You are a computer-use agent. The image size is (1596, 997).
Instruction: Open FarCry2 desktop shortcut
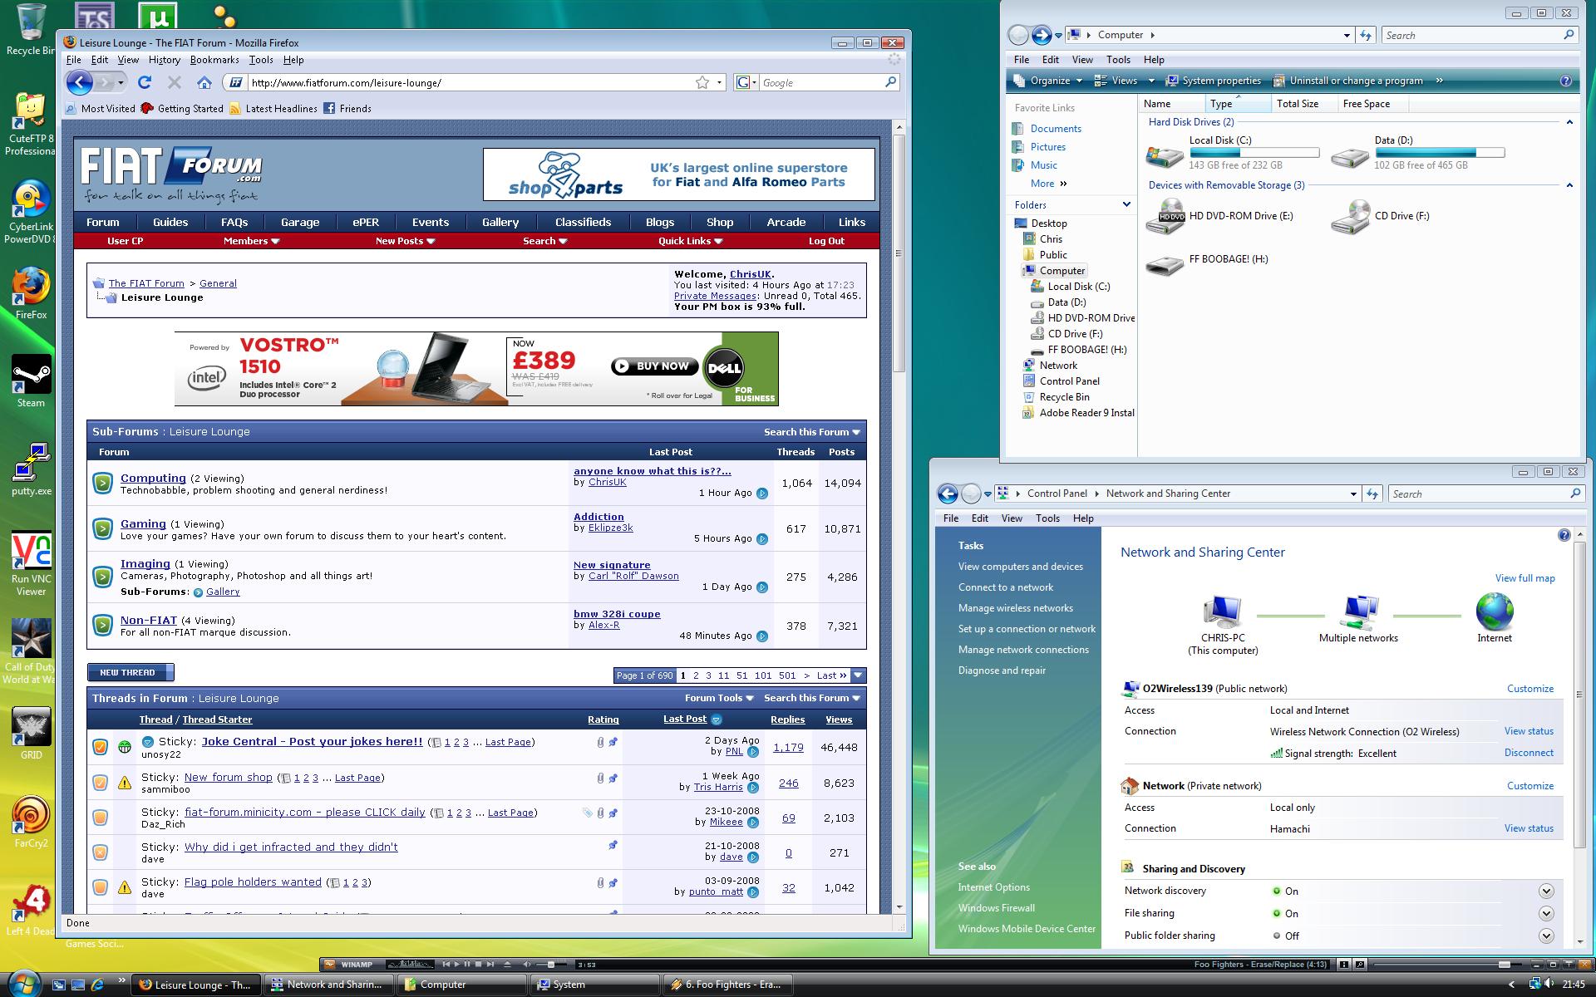(x=31, y=823)
